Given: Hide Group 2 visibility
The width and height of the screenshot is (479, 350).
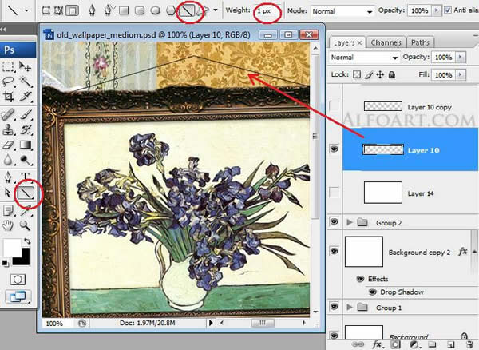Looking at the screenshot, I should coord(335,221).
